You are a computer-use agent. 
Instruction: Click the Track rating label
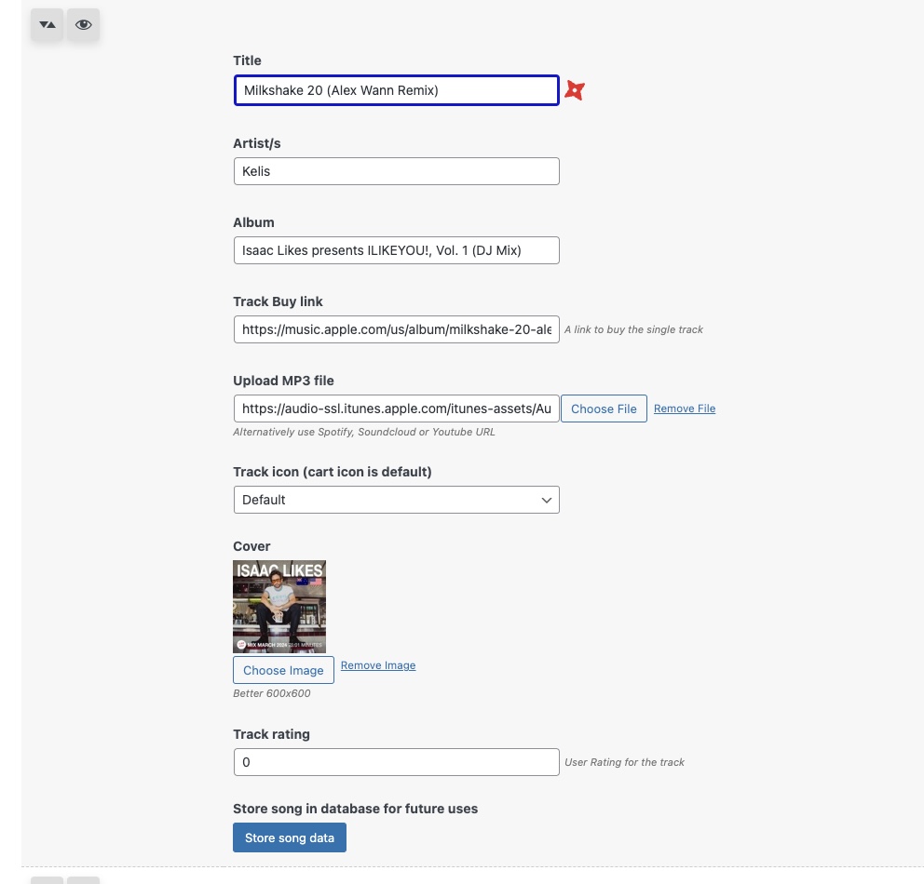pos(271,734)
